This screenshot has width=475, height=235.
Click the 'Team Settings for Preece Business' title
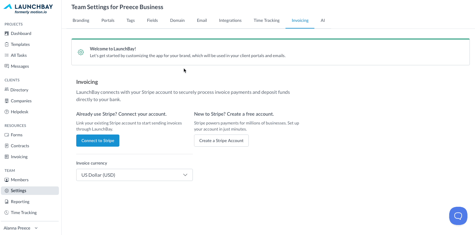[117, 7]
